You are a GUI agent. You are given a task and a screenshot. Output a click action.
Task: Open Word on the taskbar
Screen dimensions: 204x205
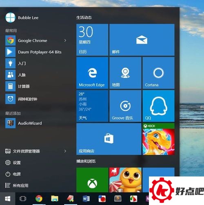pyautogui.click(x=86, y=199)
